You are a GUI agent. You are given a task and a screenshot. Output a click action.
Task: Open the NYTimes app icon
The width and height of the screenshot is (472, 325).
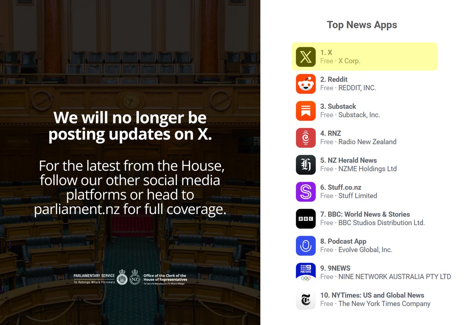306,300
